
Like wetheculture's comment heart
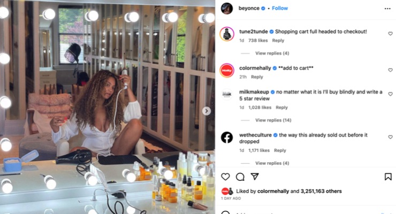coord(390,137)
